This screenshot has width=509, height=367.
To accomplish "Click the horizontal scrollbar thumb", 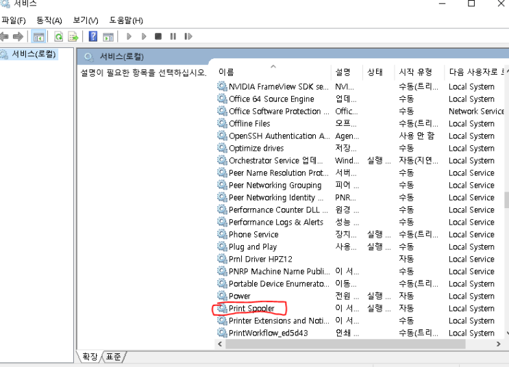I will click(345, 344).
